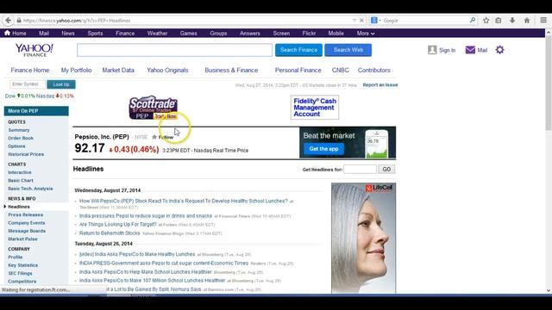The height and width of the screenshot is (310, 552).
Task: Click the Yahoo Home house icon
Action: tap(7, 33)
